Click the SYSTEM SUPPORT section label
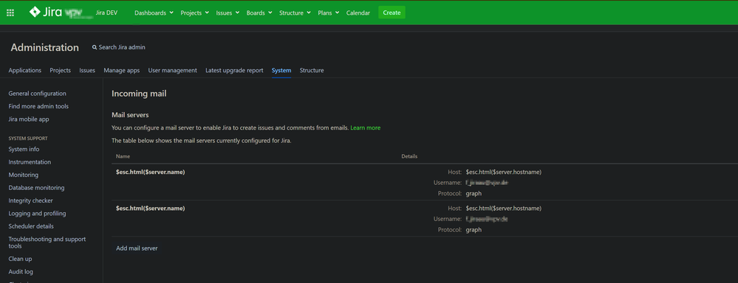This screenshot has height=283, width=738. 28,139
